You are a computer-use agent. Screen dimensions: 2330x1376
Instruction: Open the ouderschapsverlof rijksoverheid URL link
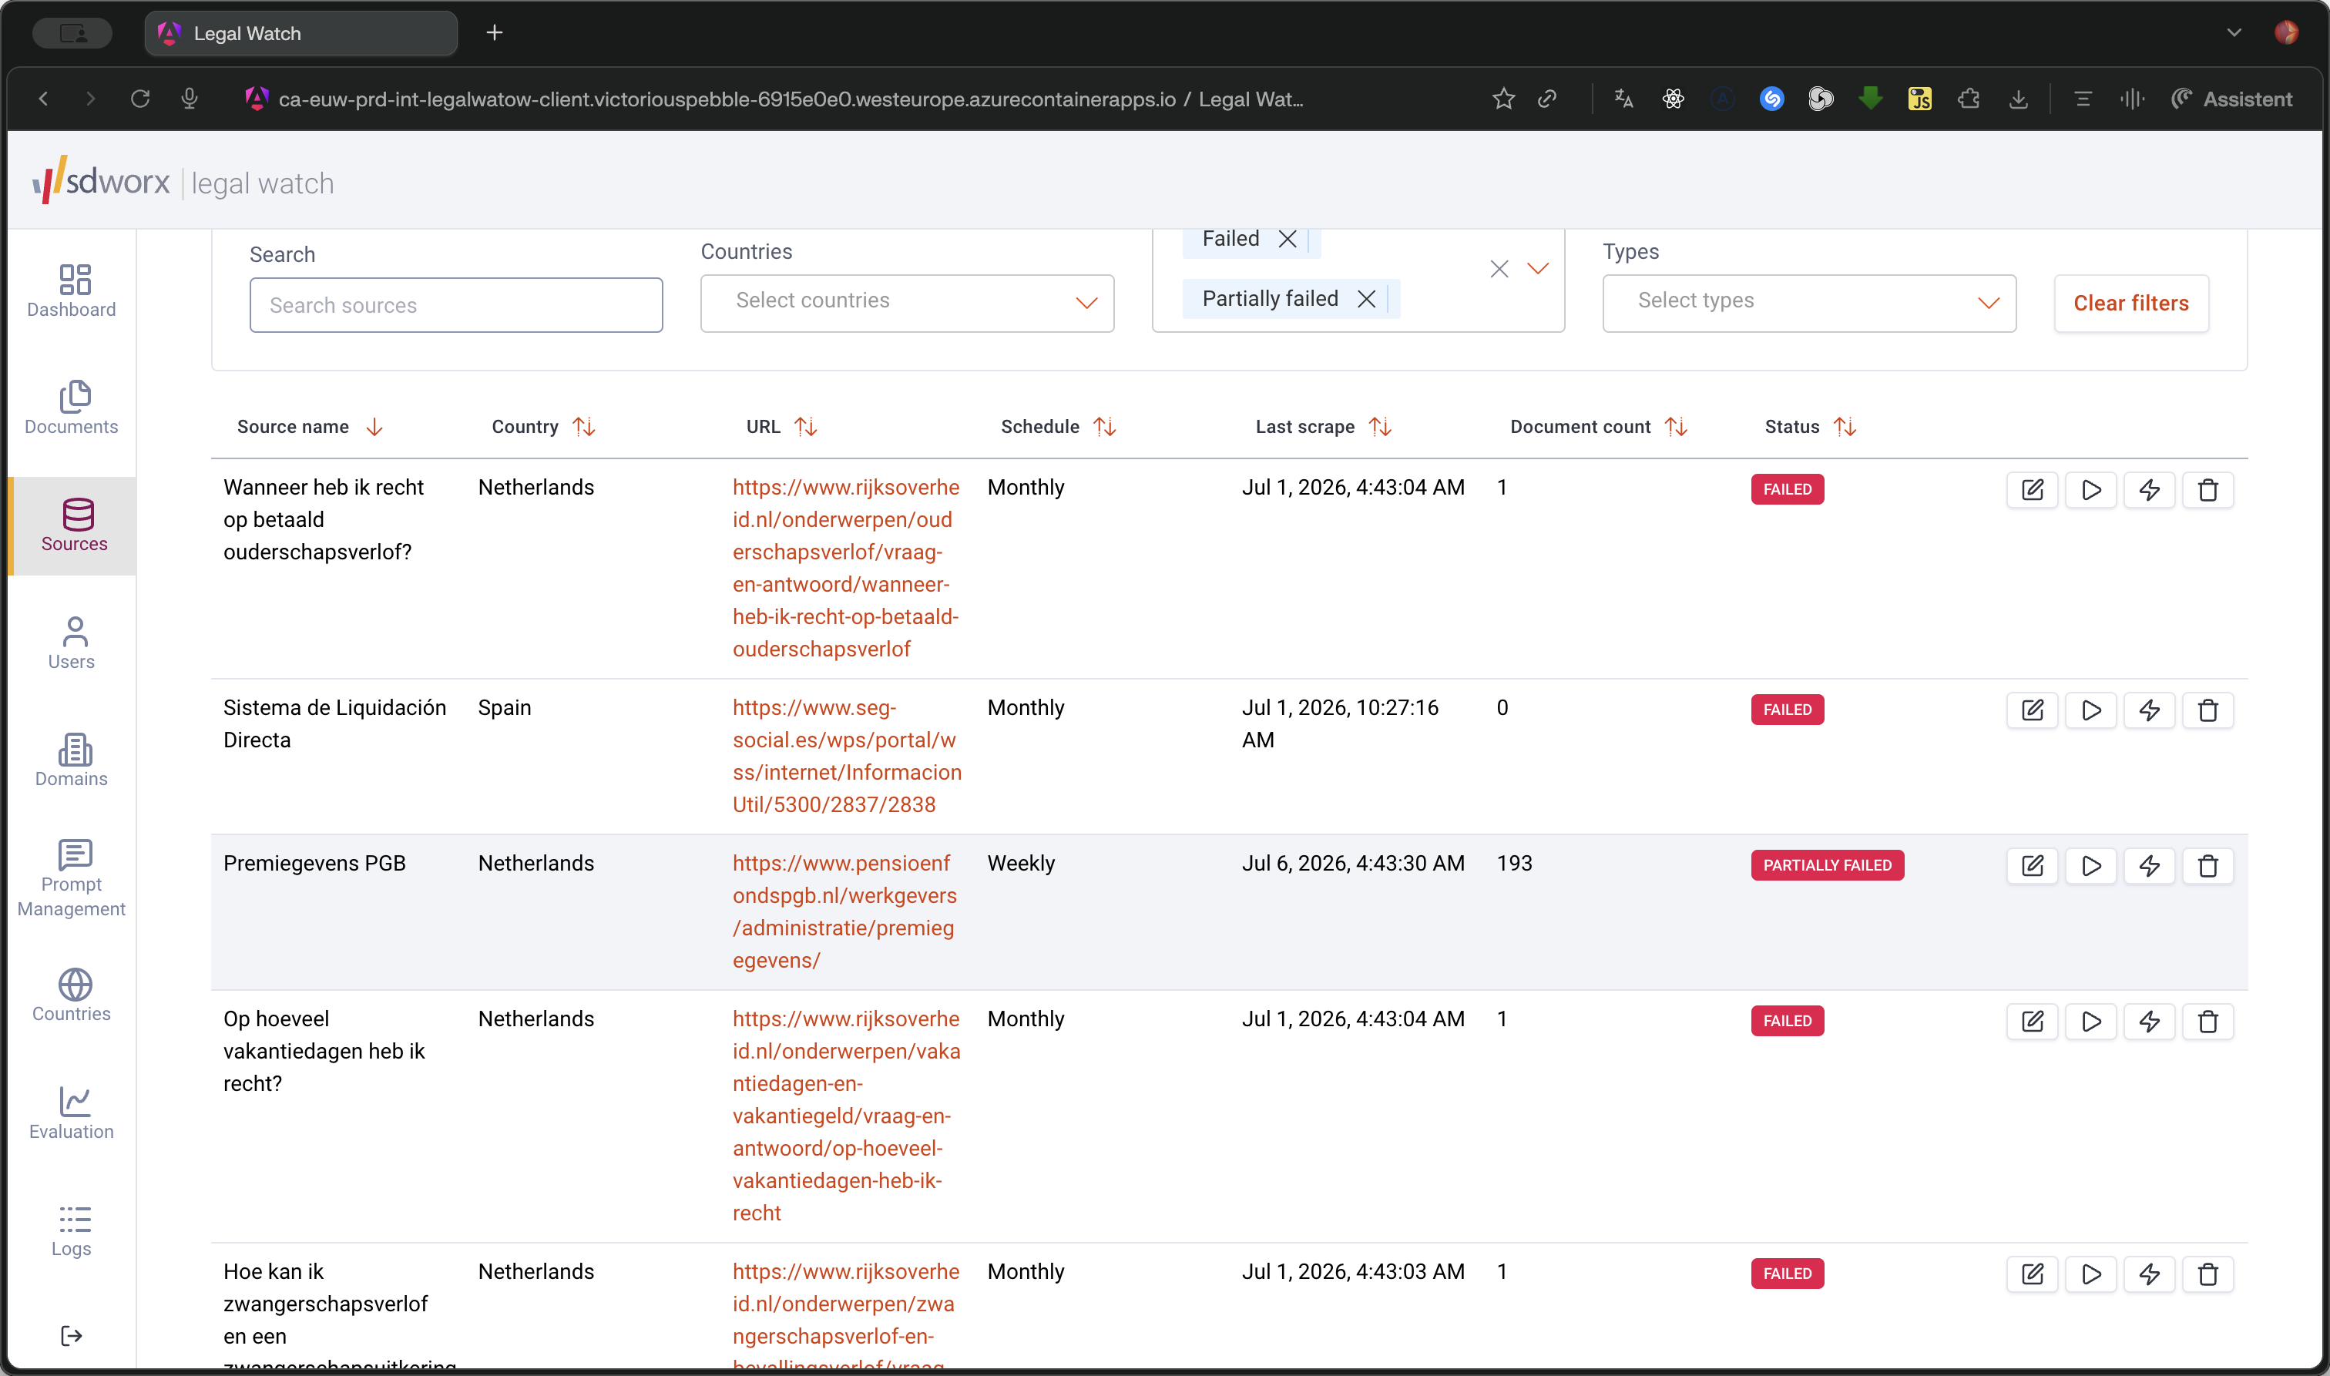coord(845,568)
